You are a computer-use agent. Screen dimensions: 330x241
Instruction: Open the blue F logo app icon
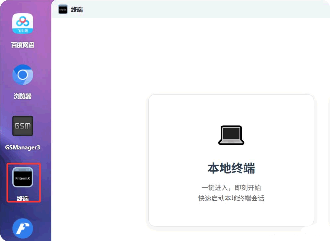(23, 228)
